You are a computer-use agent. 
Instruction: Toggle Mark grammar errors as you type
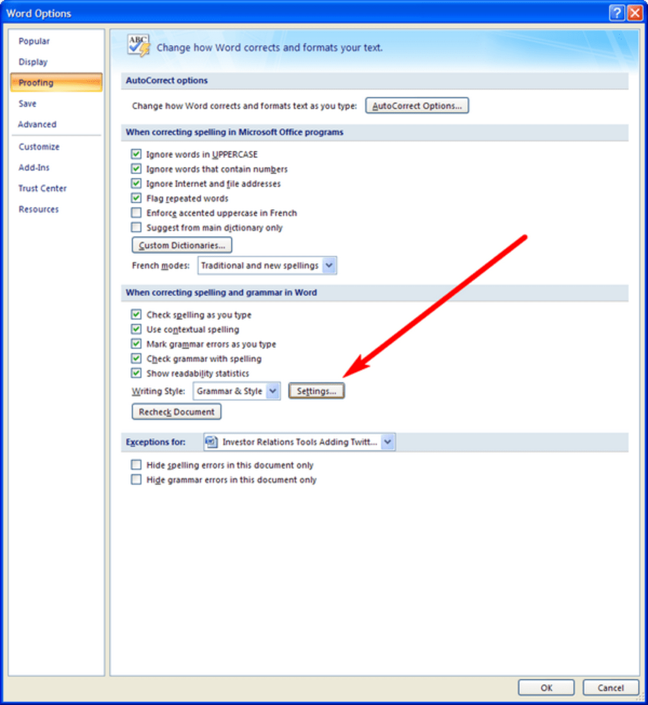(136, 344)
